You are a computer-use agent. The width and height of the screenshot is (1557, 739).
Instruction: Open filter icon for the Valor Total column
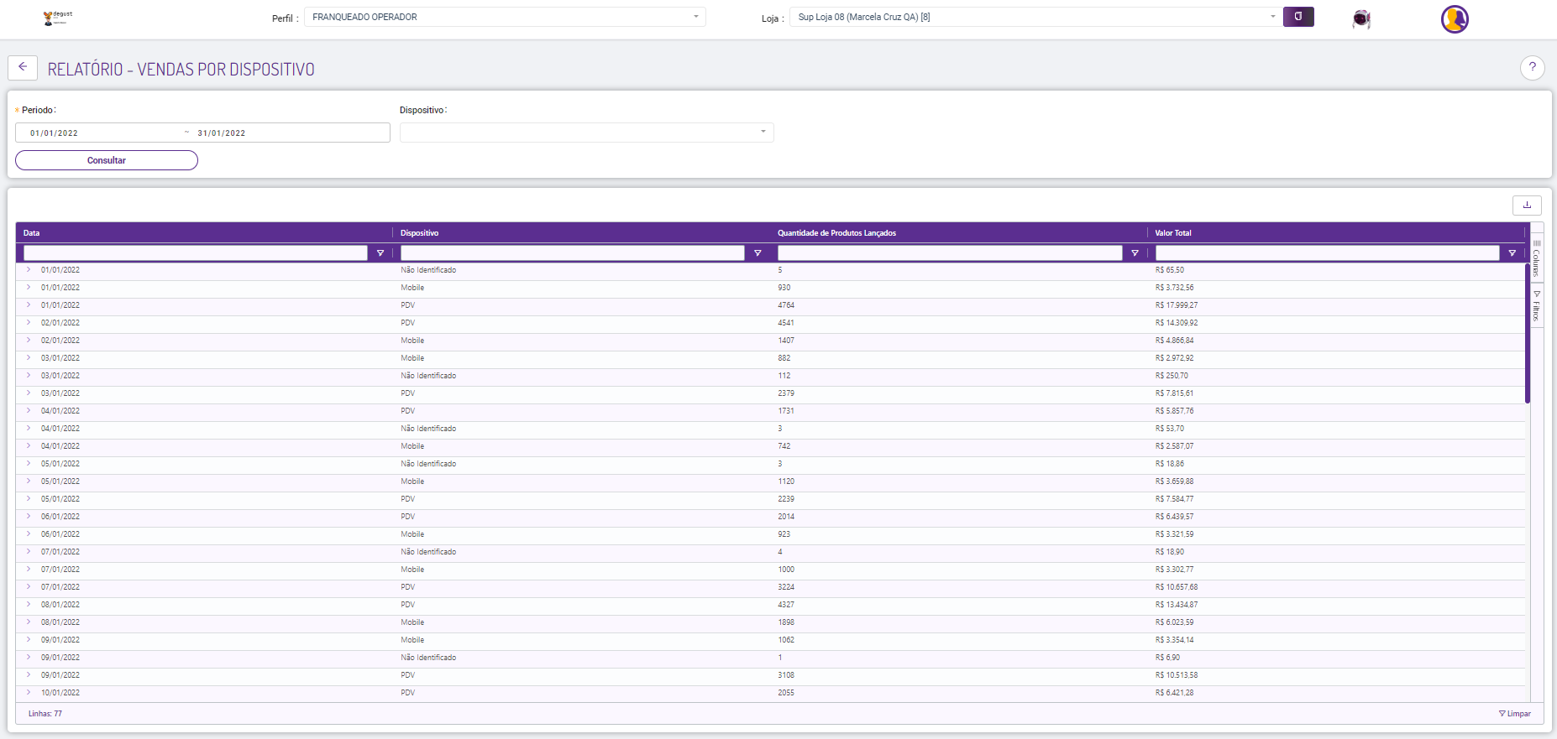click(1512, 253)
